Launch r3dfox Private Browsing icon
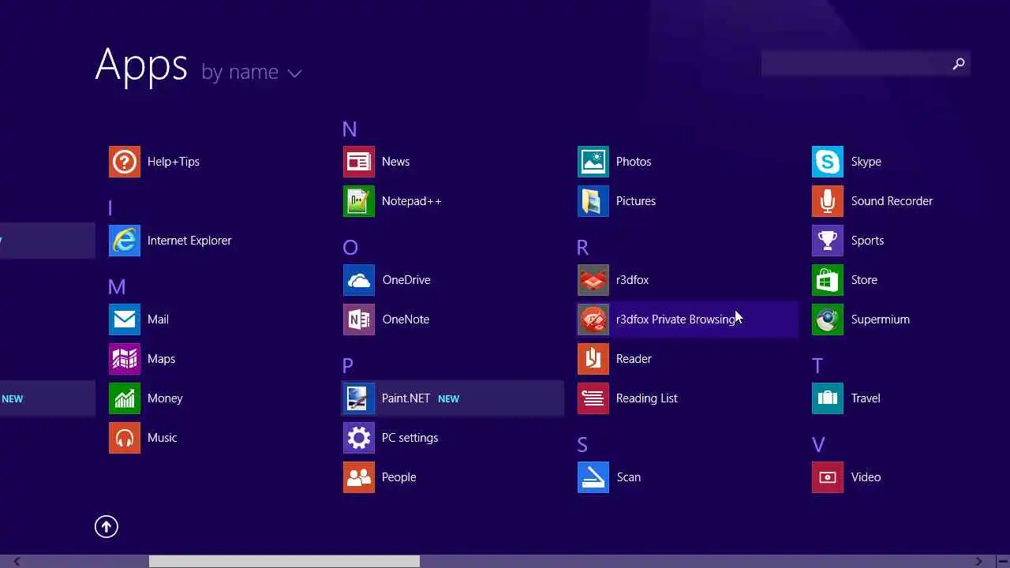Viewport: 1010px width, 568px height. point(593,319)
